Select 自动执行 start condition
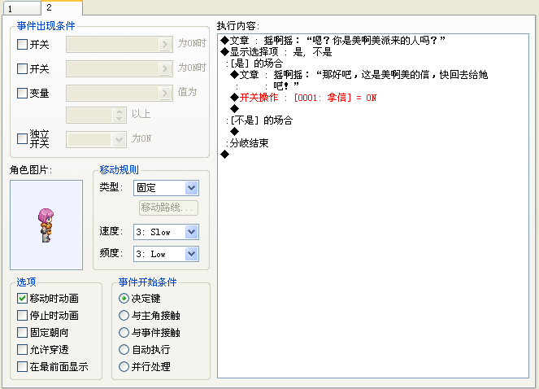The height and width of the screenshot is (389, 539). (x=124, y=350)
